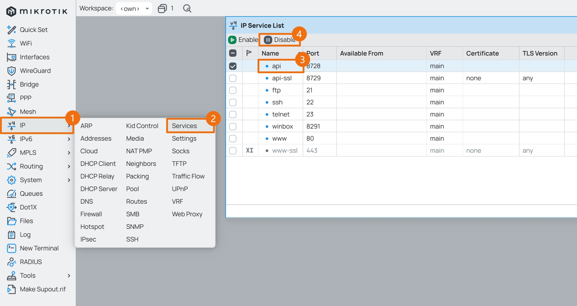
Task: Select the winbox service row name
Action: pos(282,127)
